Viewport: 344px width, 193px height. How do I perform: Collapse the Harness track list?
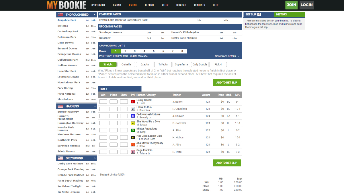click(x=94, y=106)
